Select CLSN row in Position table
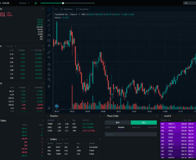This screenshot has height=160, width=196. pyautogui.click(x=74, y=131)
